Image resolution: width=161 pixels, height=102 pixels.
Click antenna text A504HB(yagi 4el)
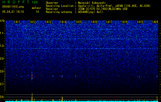pyautogui.click(x=90, y=12)
